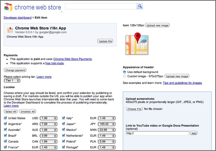The image size is (216, 151).
Task: Uncheck the Japan locale checkbox
Action: pyautogui.click(x=64, y=124)
